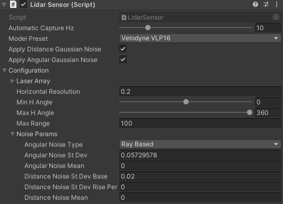The image size is (283, 204).
Task: Click the Max Range field
Action: point(200,123)
